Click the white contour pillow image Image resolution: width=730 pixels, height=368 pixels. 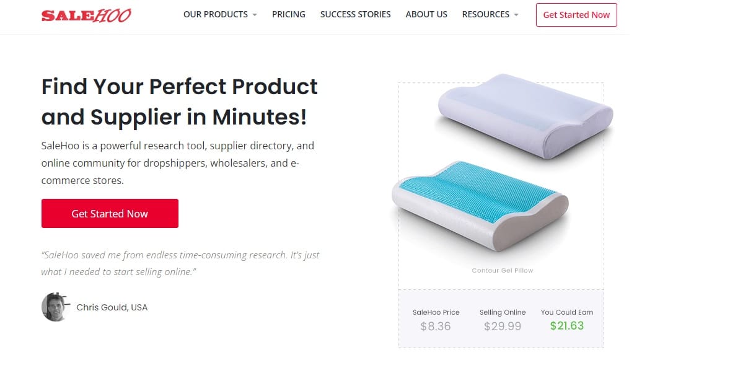click(x=526, y=116)
